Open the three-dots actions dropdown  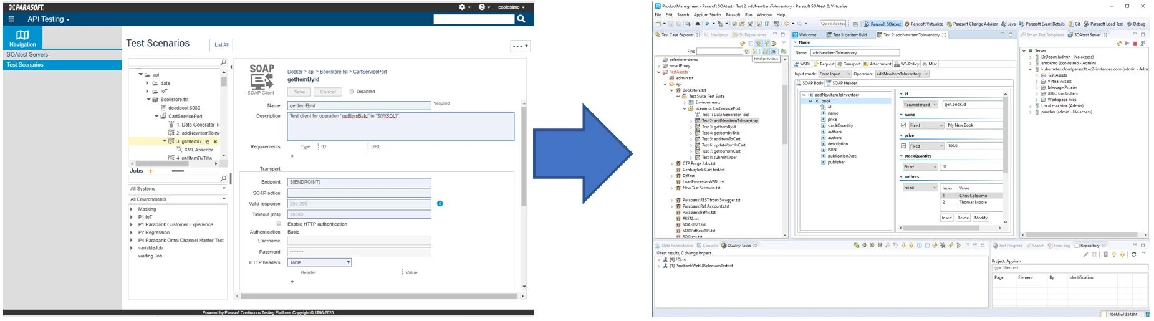520,46
